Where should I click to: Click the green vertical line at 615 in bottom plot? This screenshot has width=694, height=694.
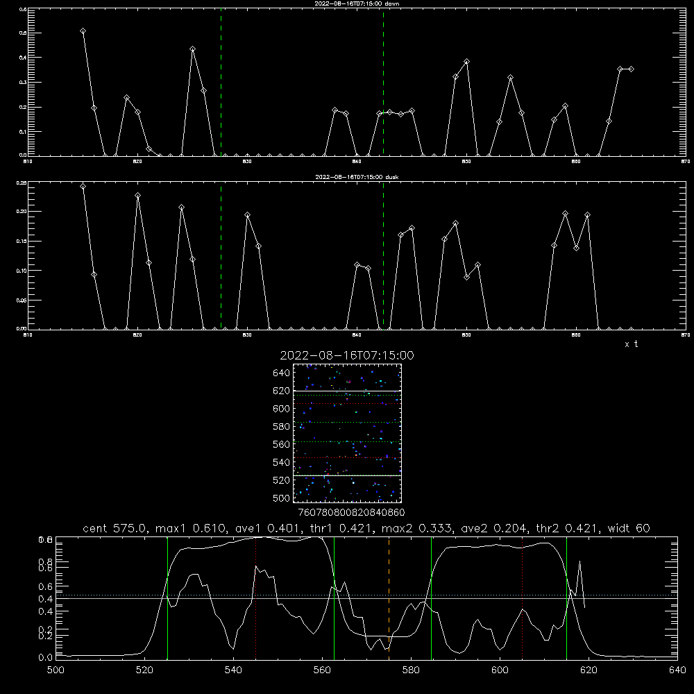coord(566,598)
